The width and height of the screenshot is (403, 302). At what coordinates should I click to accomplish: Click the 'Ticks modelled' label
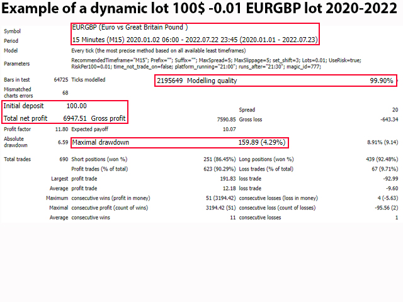click(x=88, y=80)
